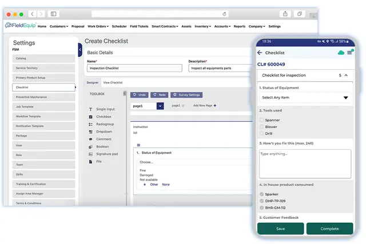Open the Company dropdown menu
The width and height of the screenshot is (366, 244).
point(257,26)
